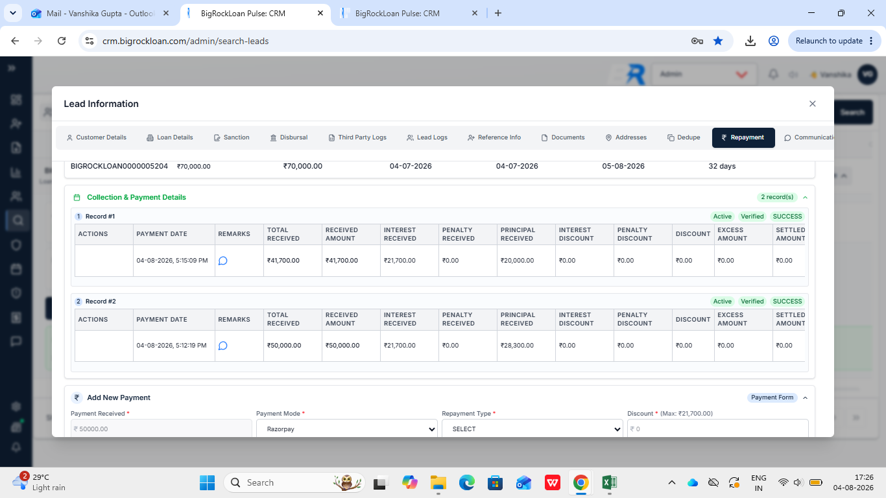View site information icon in address bar
This screenshot has height=498, width=886.
point(90,41)
